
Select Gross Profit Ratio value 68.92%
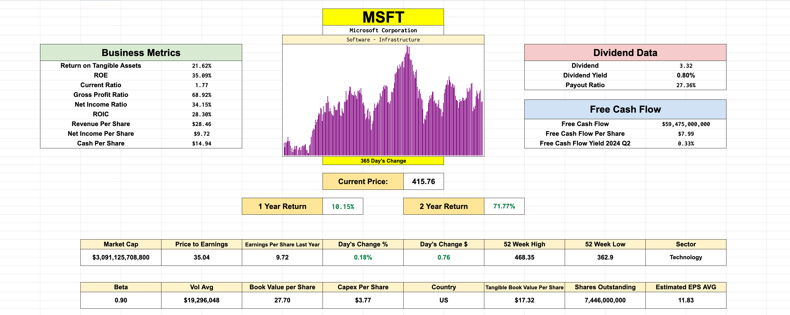tap(202, 95)
